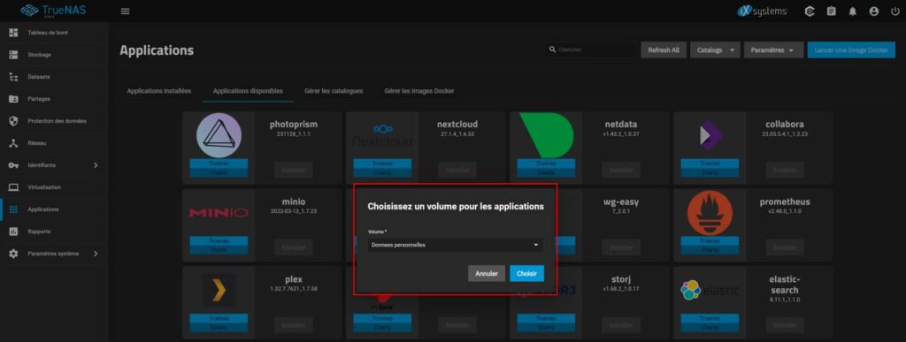Expand the Paramètres système submenu

[54, 254]
